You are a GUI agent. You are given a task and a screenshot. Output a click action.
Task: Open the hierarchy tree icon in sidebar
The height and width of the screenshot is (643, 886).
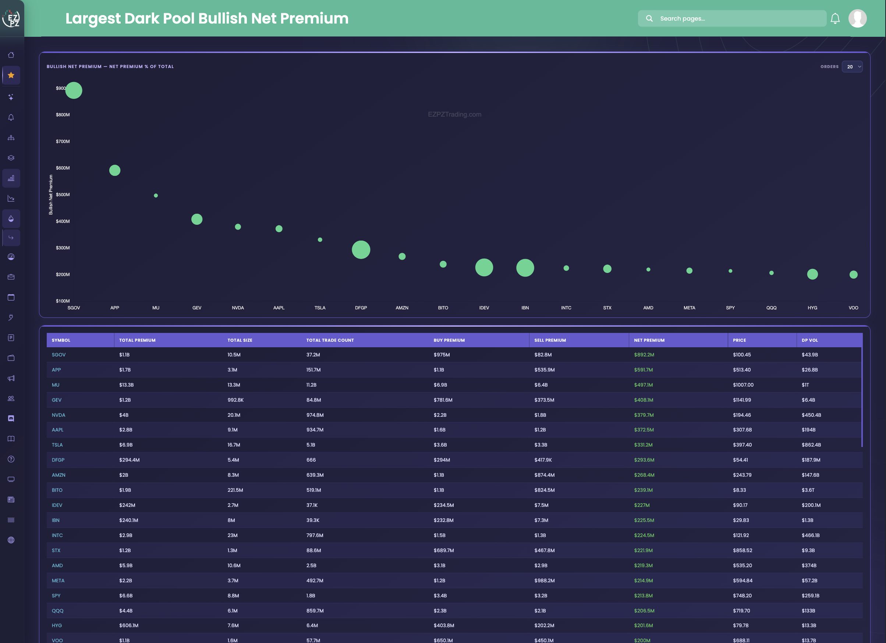(x=11, y=138)
